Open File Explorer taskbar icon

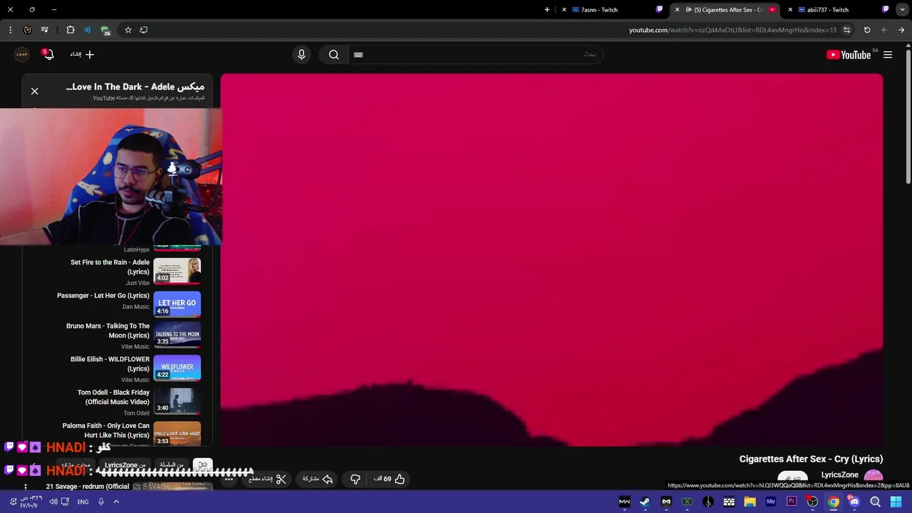750,502
